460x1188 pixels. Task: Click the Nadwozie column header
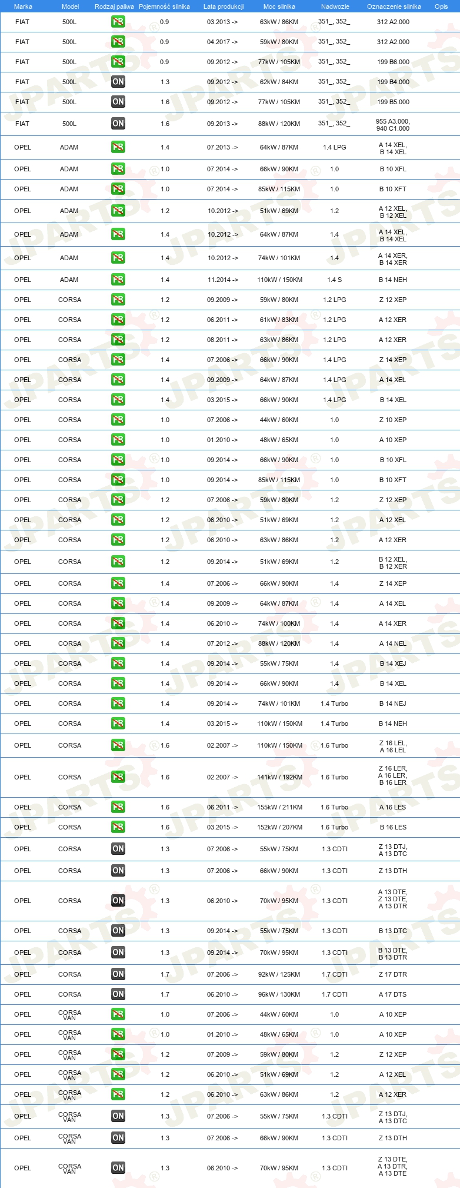[335, 6]
